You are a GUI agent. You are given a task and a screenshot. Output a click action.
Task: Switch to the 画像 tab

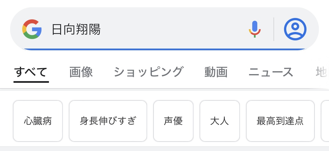[x=81, y=72]
